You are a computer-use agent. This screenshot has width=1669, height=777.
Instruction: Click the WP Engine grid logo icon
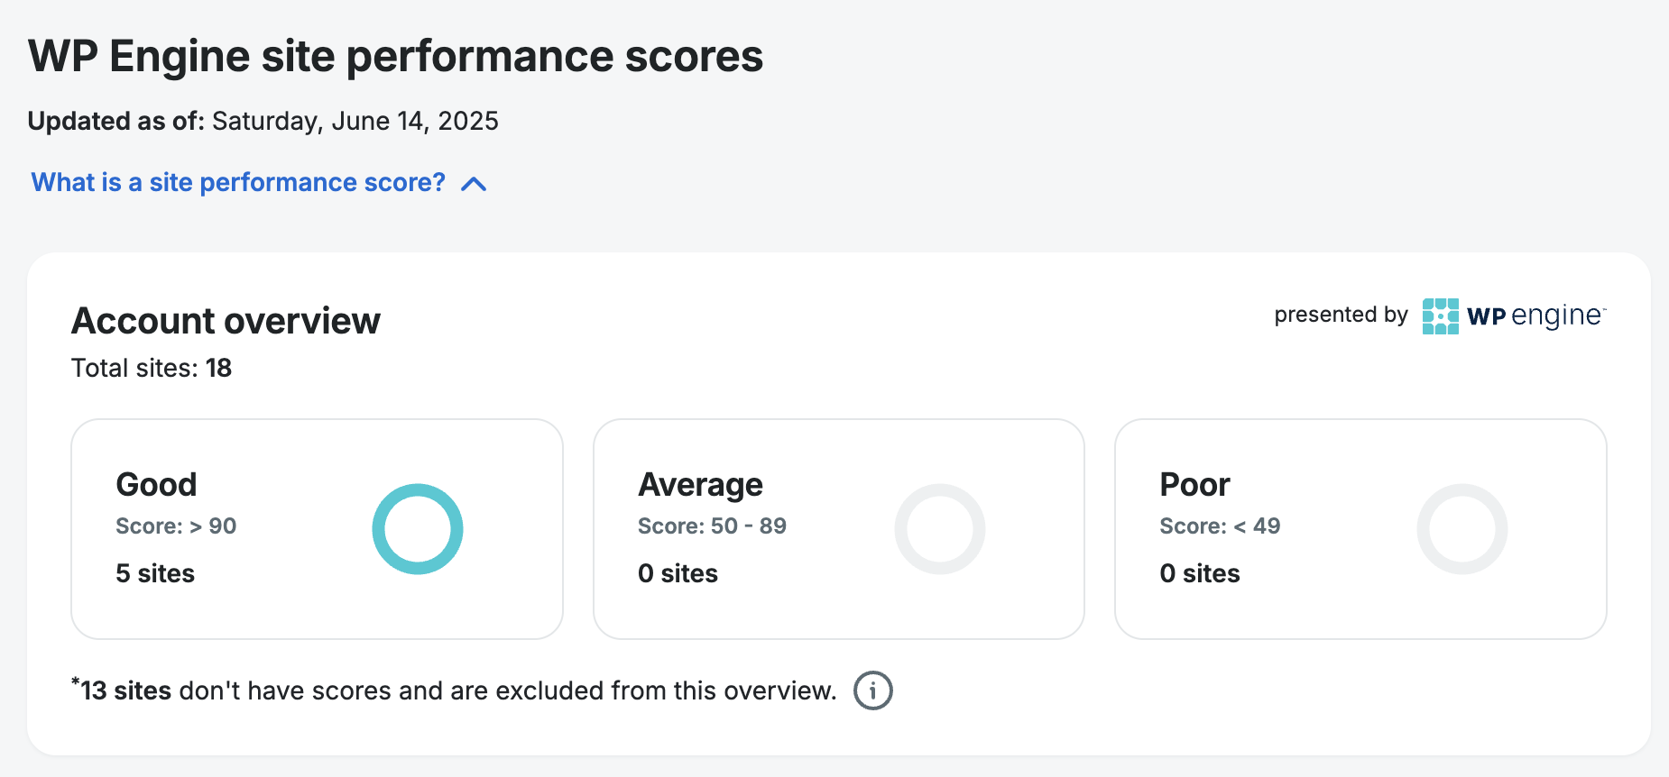click(x=1440, y=316)
